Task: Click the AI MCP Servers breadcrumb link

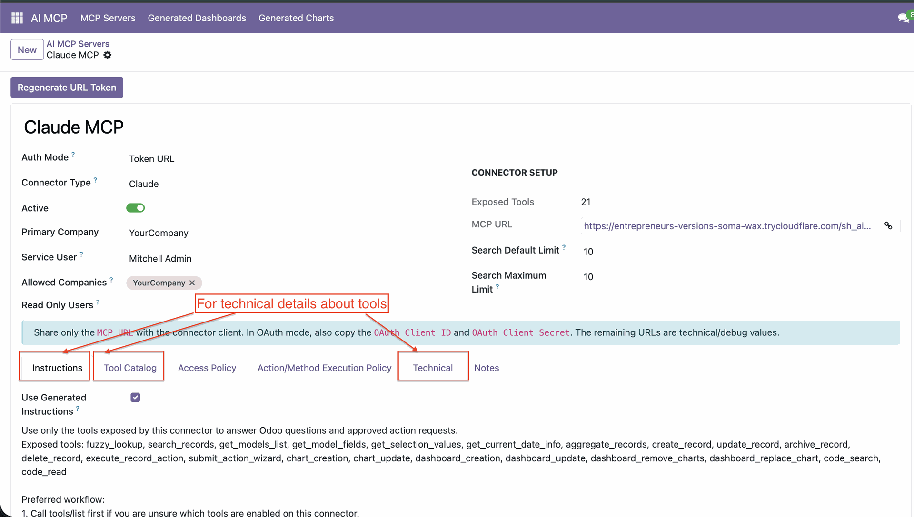Action: pos(78,44)
